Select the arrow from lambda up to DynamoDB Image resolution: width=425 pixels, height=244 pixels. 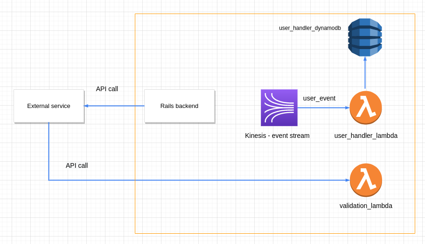pos(365,72)
